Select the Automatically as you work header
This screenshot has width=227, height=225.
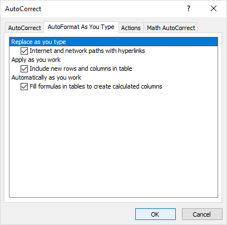[46, 77]
